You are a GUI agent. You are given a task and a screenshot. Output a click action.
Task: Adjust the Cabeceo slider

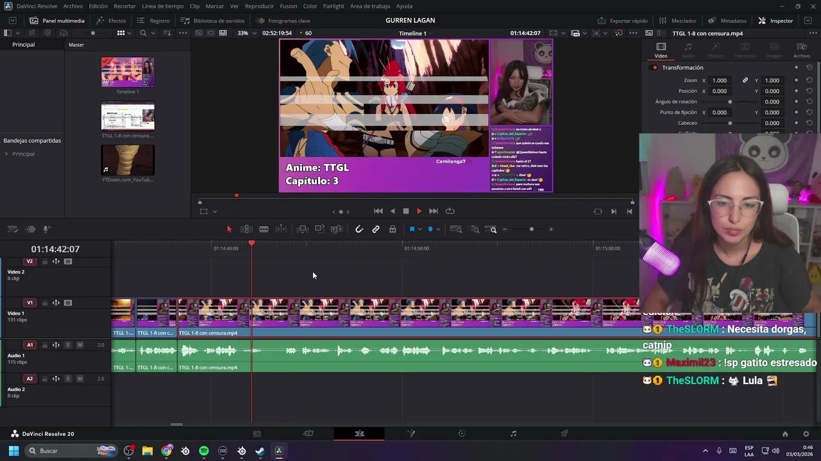tap(730, 123)
